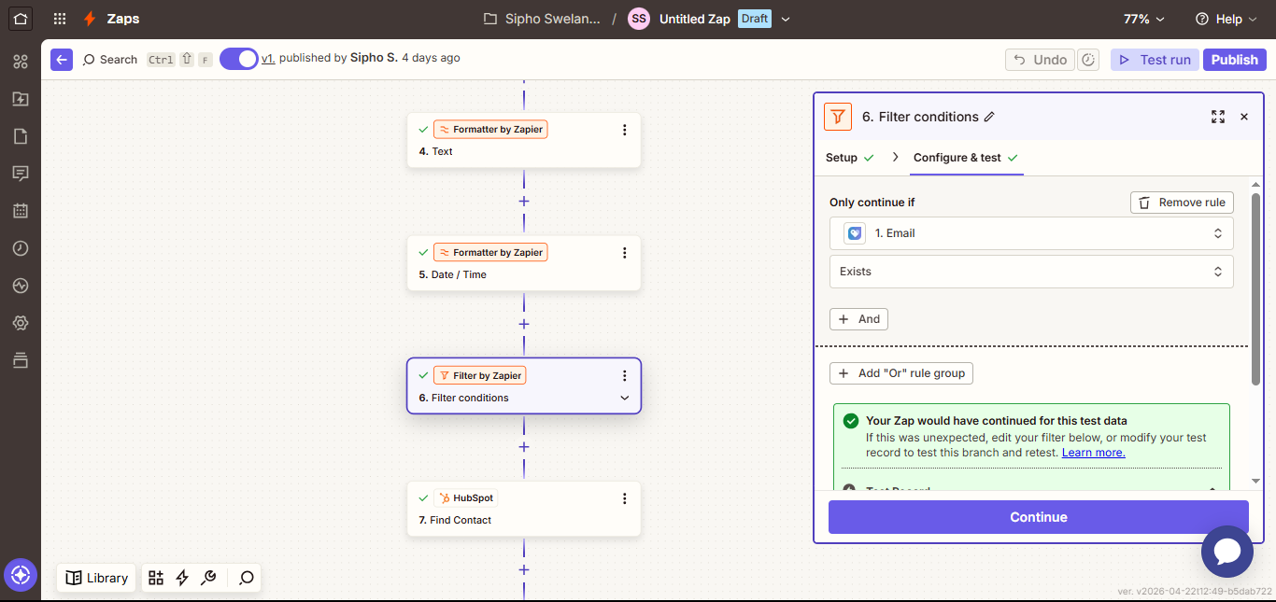Open the Zapier home icon
Viewport: 1276px width, 602px height.
(21, 19)
